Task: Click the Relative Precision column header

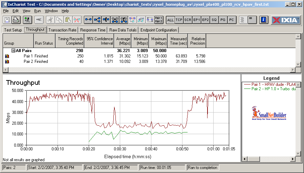Action: point(197,41)
